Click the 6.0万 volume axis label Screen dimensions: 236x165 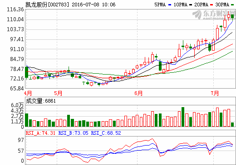click(17, 105)
